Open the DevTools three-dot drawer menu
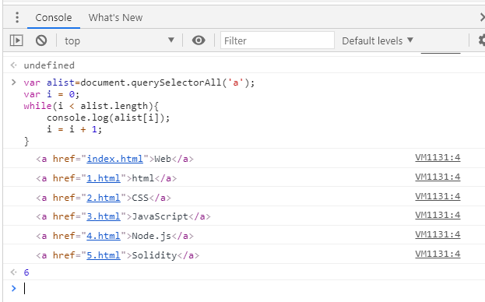The height and width of the screenshot is (302, 485). (17, 17)
